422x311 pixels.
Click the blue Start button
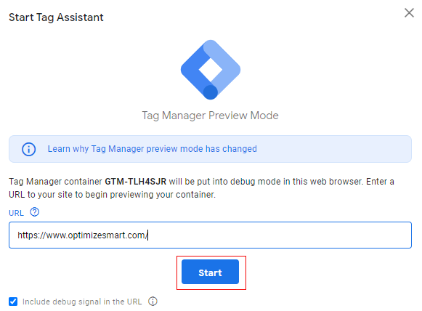click(x=210, y=272)
